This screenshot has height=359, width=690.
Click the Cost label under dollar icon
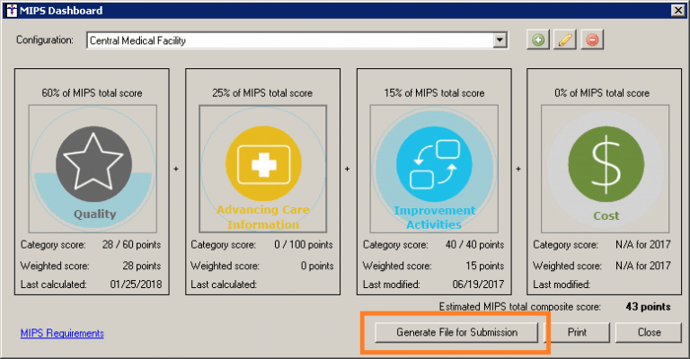606,215
